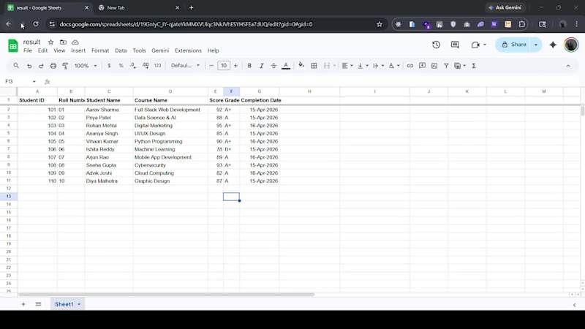The width and height of the screenshot is (585, 329).
Task: Select the Paint format tool
Action: (65, 66)
